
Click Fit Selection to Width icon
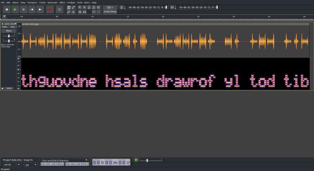tap(89, 8)
